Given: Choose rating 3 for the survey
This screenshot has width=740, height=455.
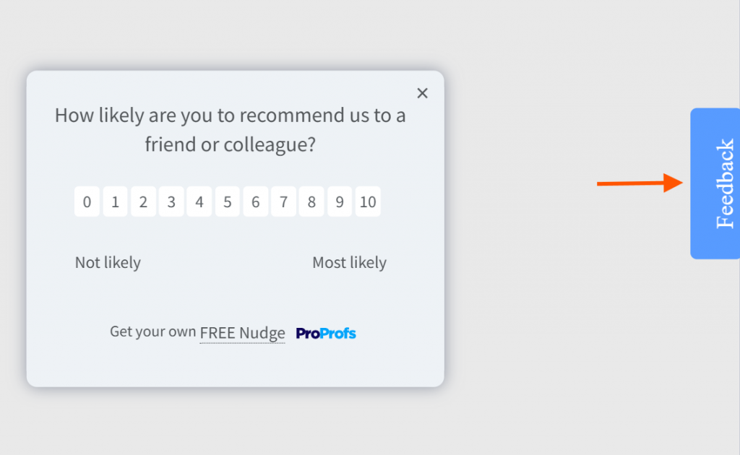Looking at the screenshot, I should click(171, 201).
